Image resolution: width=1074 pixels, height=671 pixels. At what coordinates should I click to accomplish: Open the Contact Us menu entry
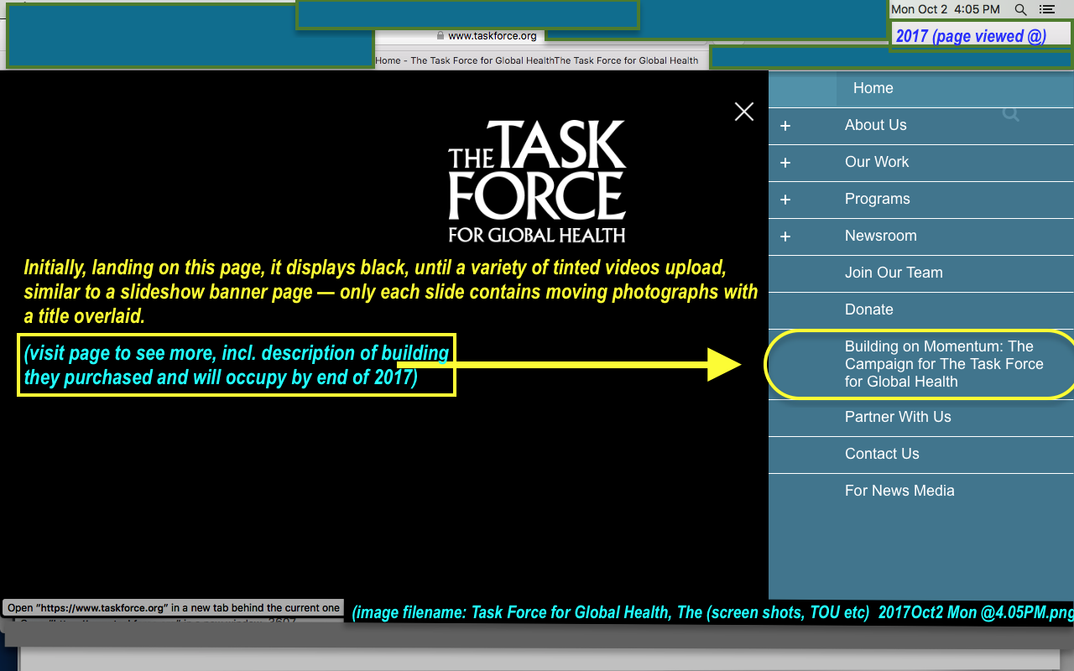click(882, 454)
